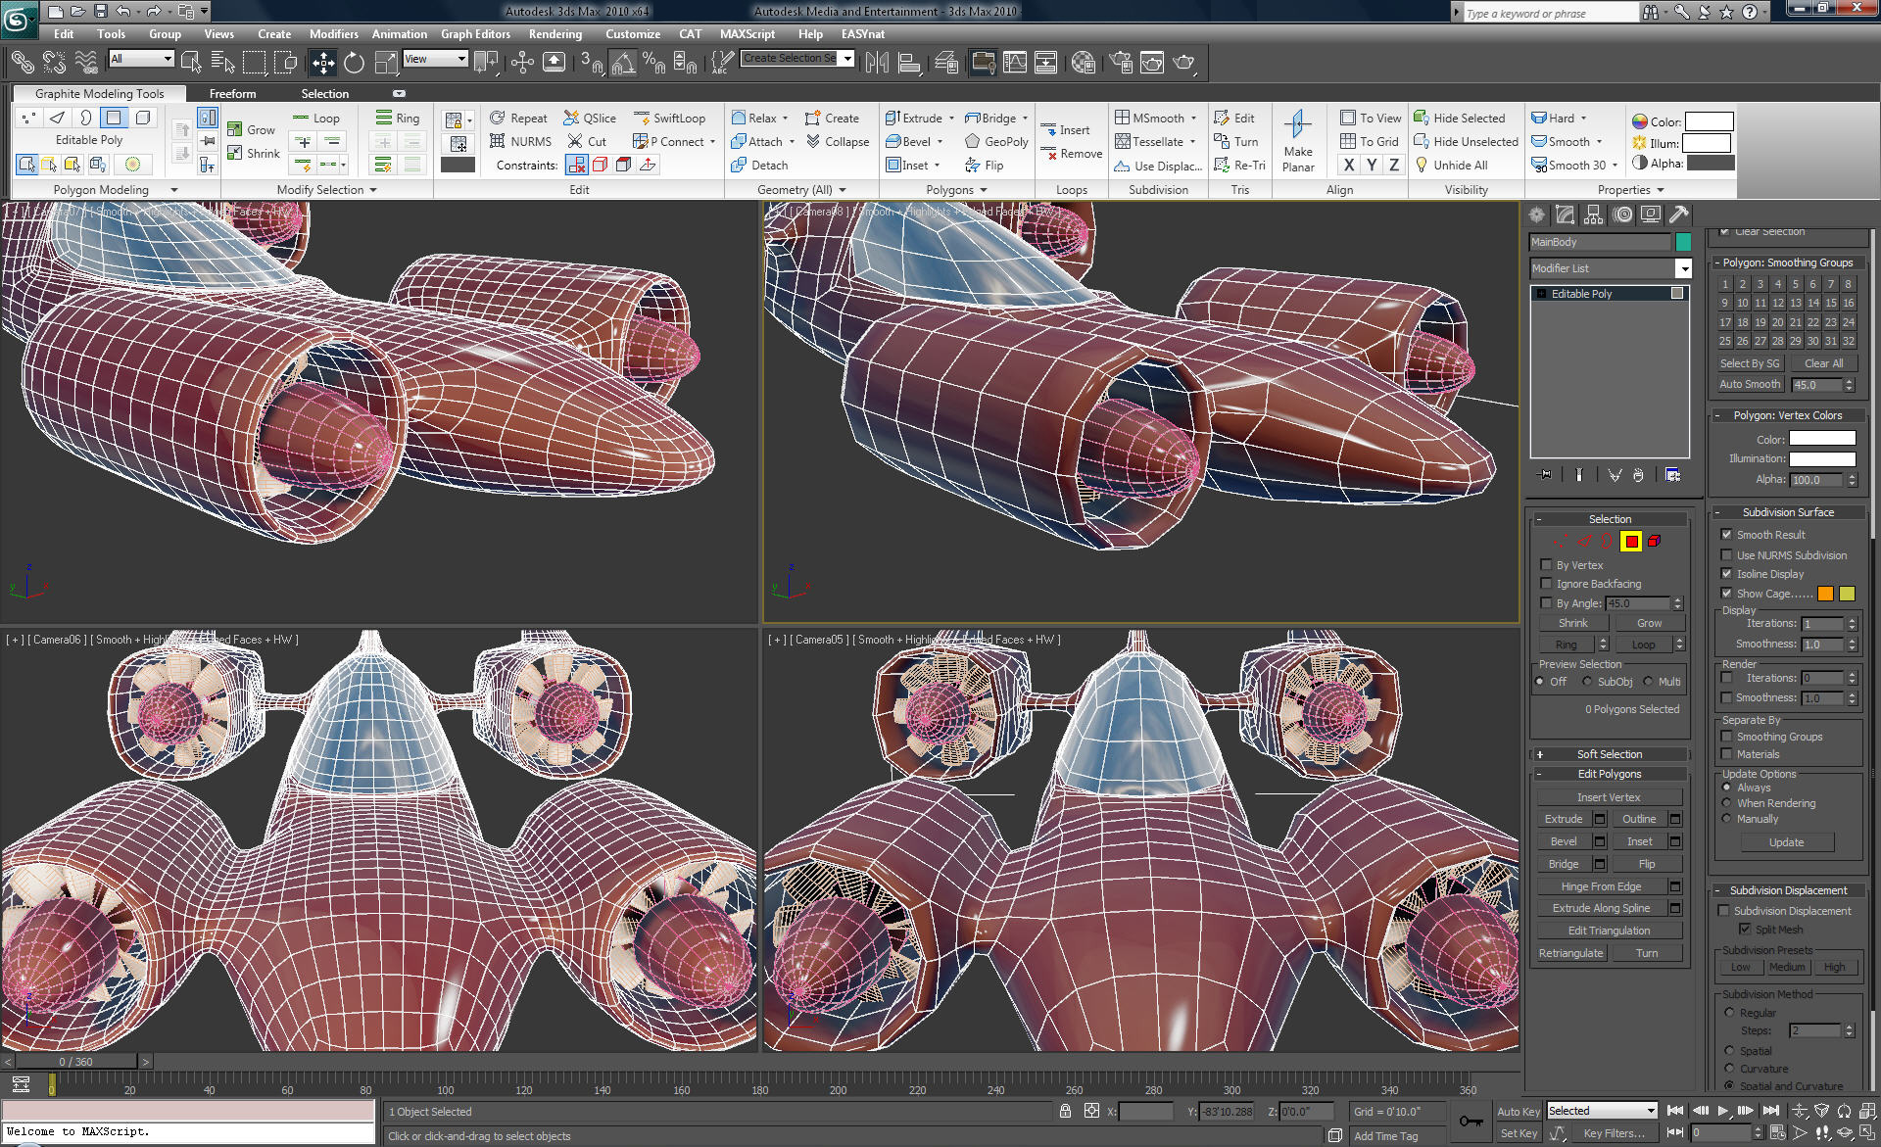Expand the Soft Selection rollout
Screen dimensions: 1881x1147
[1609, 754]
